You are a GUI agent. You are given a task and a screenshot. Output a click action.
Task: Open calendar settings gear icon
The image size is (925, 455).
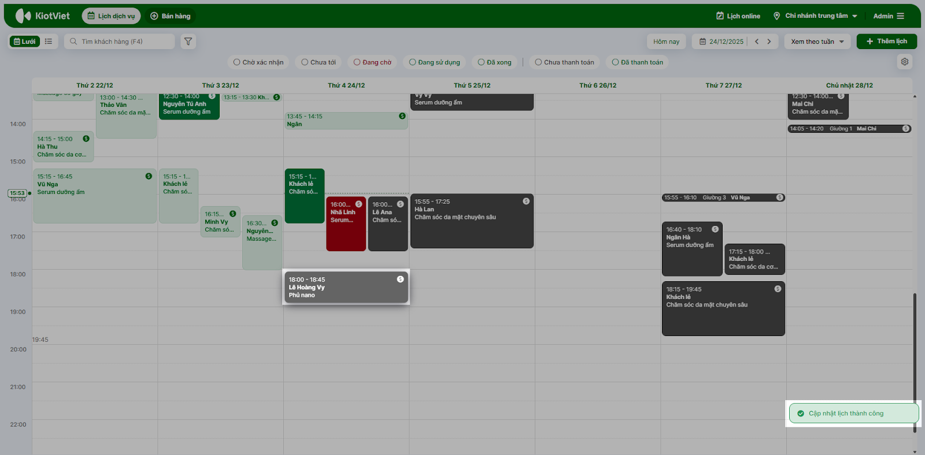pos(905,62)
